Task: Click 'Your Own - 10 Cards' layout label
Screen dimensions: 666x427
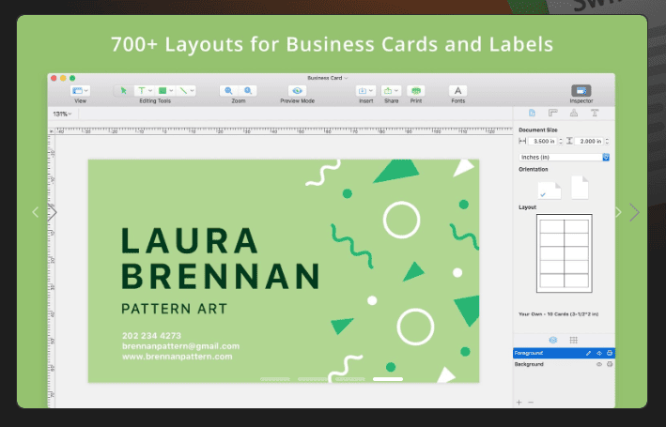Action: tap(558, 314)
